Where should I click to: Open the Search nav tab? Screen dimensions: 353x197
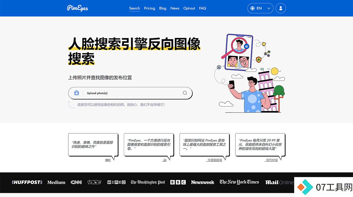click(134, 8)
